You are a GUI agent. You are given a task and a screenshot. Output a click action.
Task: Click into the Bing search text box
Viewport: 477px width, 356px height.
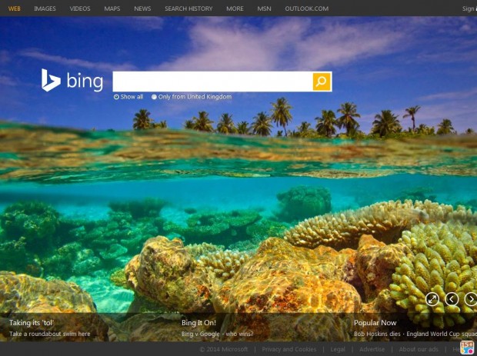pyautogui.click(x=212, y=82)
